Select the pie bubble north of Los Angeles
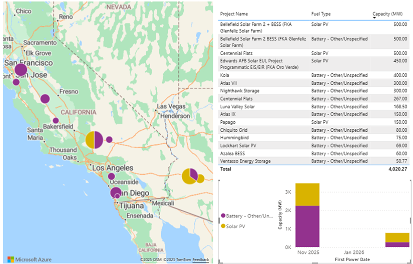 pyautogui.click(x=94, y=139)
